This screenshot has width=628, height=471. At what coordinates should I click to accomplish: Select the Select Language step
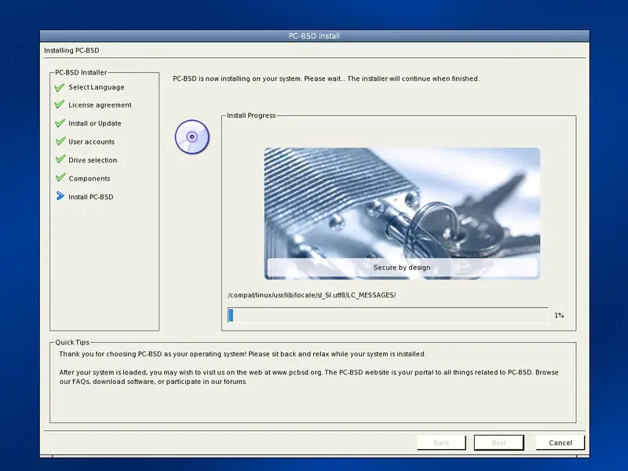tap(96, 87)
